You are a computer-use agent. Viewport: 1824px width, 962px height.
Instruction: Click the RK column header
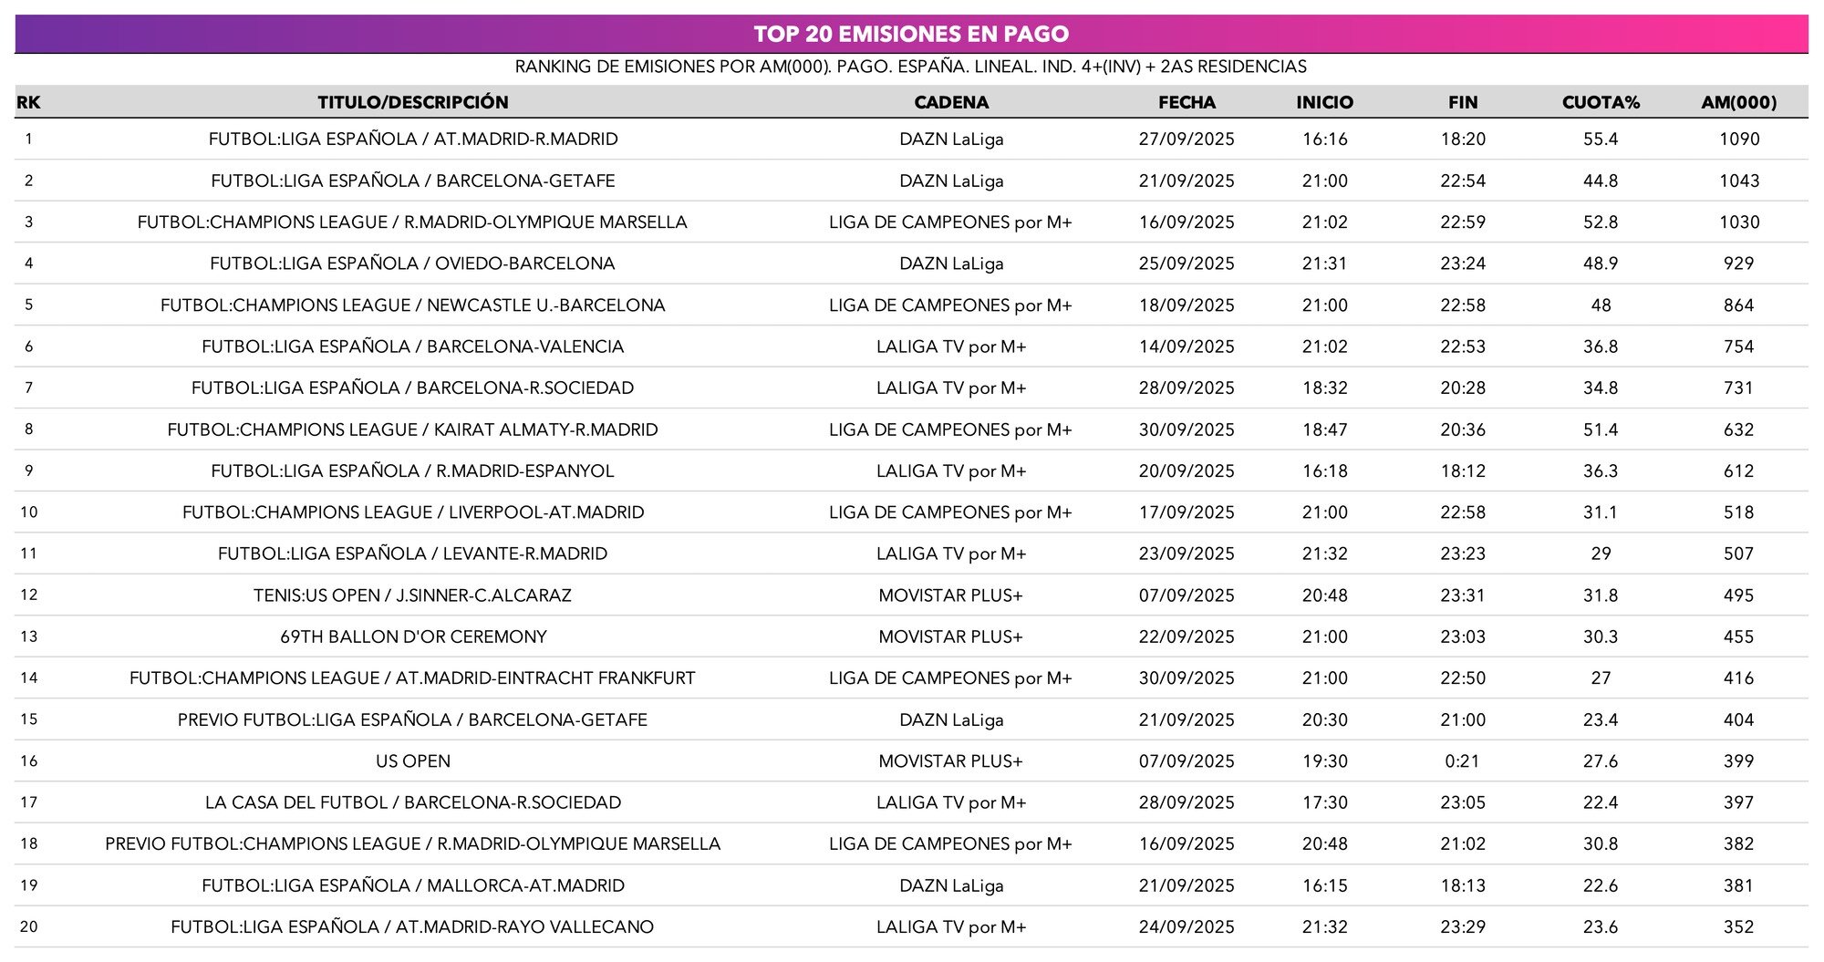pyautogui.click(x=27, y=102)
